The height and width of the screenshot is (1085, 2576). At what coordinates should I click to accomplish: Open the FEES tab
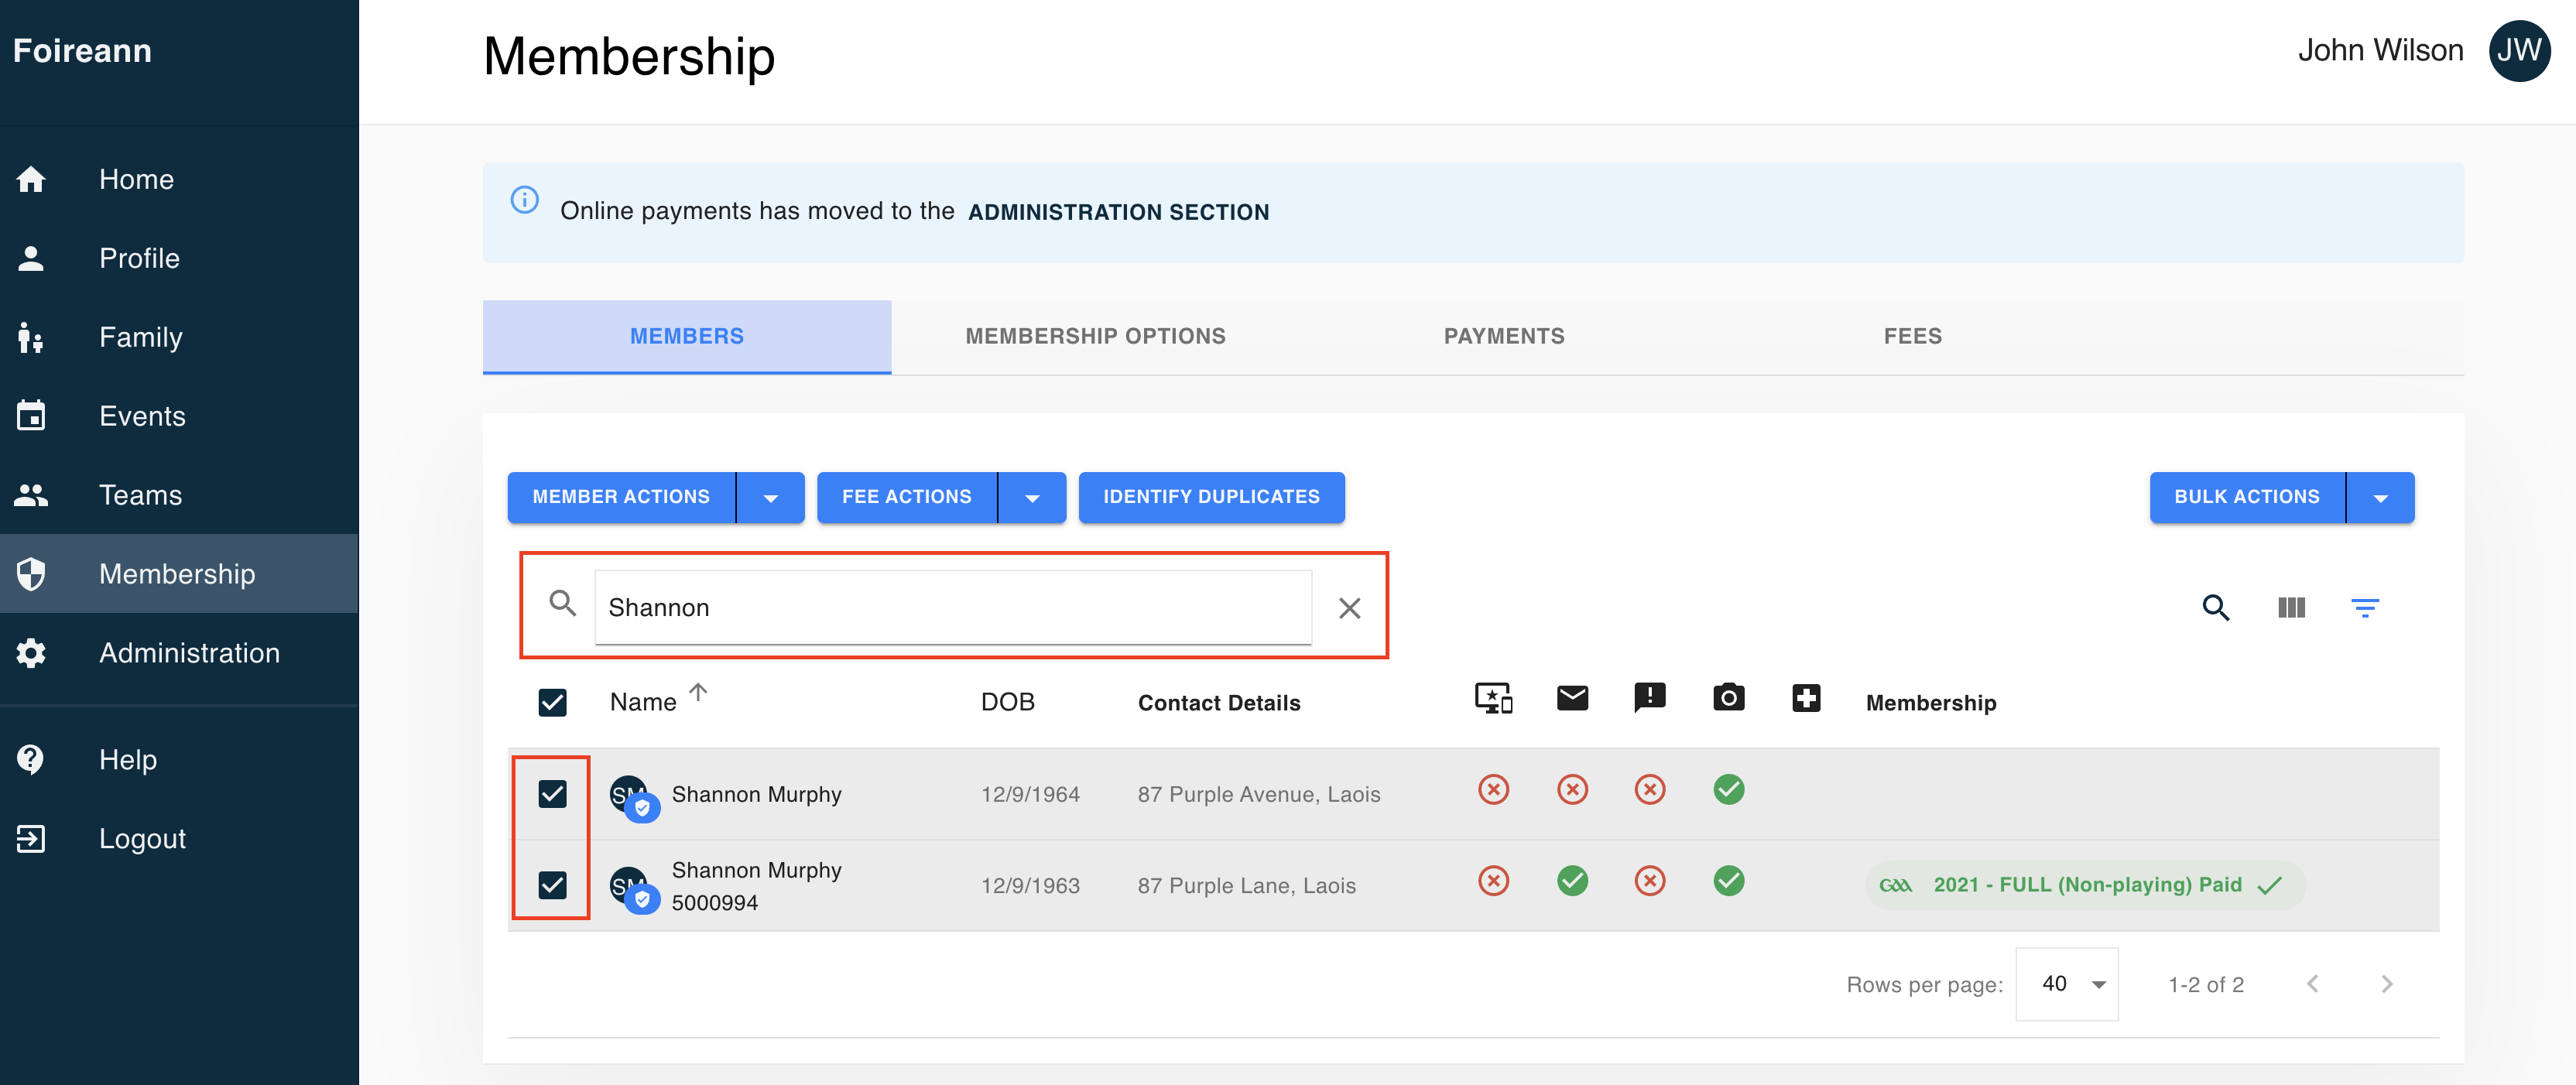pos(1912,336)
